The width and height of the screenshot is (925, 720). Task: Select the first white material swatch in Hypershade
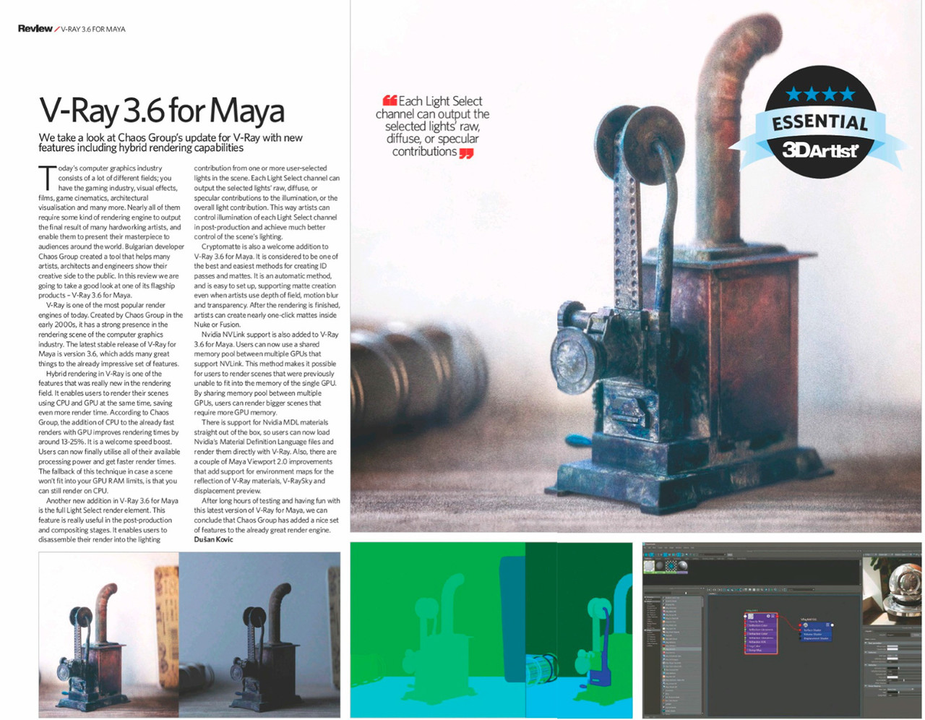click(649, 567)
